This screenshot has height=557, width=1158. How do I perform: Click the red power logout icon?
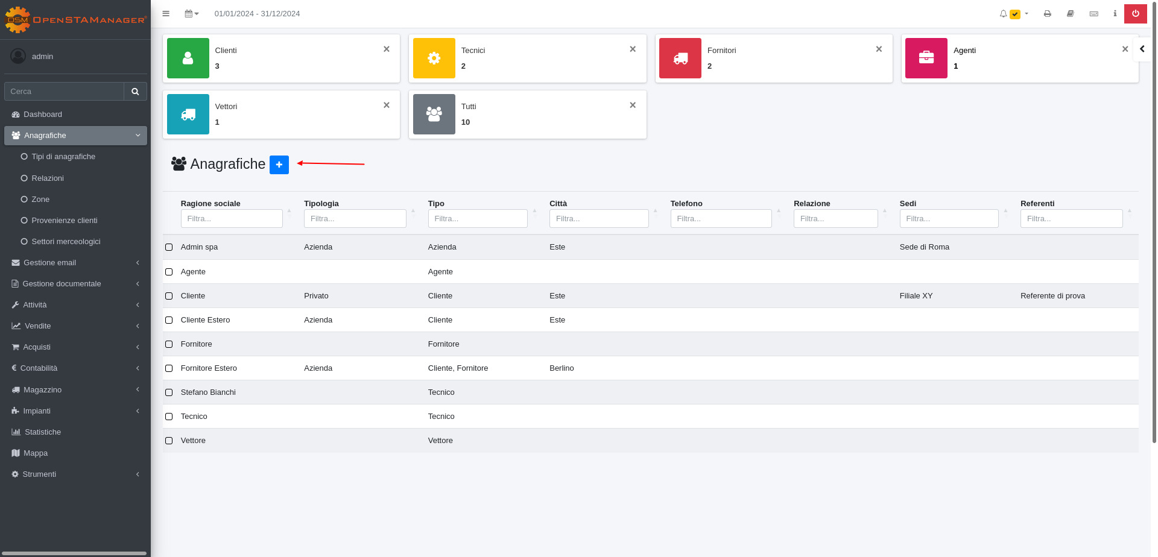pyautogui.click(x=1135, y=13)
